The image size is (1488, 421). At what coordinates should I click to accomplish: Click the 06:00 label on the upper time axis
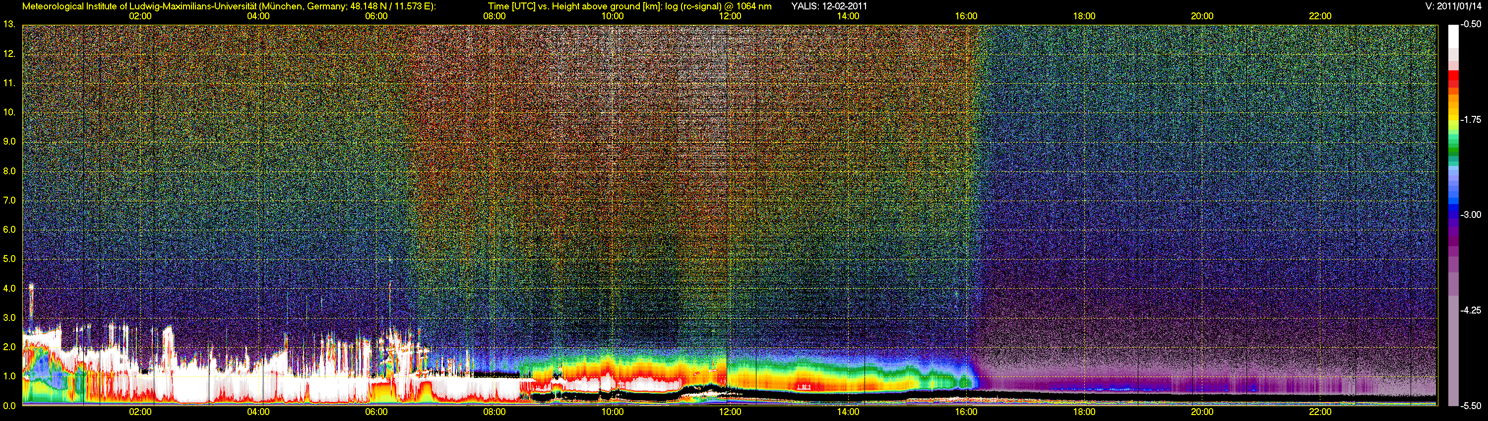pos(376,16)
